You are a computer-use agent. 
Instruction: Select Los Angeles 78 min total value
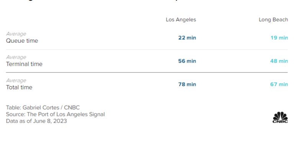[x=187, y=85]
